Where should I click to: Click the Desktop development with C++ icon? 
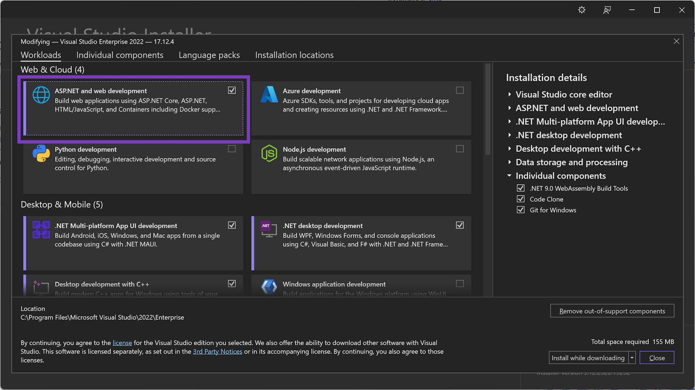point(41,288)
